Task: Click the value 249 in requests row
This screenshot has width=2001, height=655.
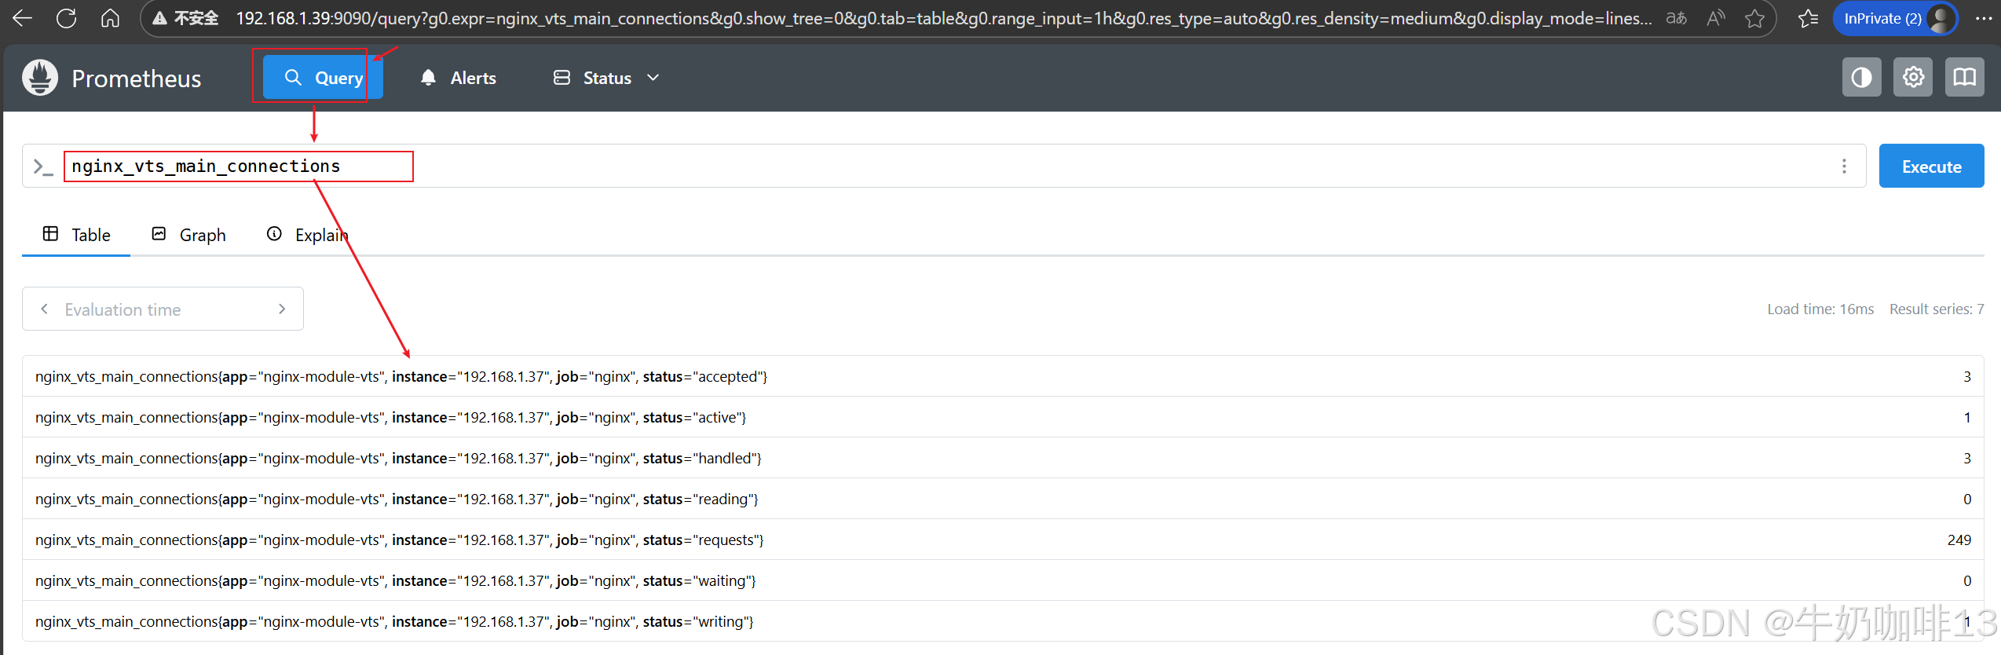Action: click(x=1959, y=540)
